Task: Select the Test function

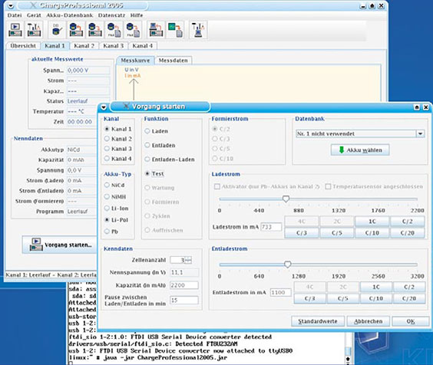Action: pos(147,173)
